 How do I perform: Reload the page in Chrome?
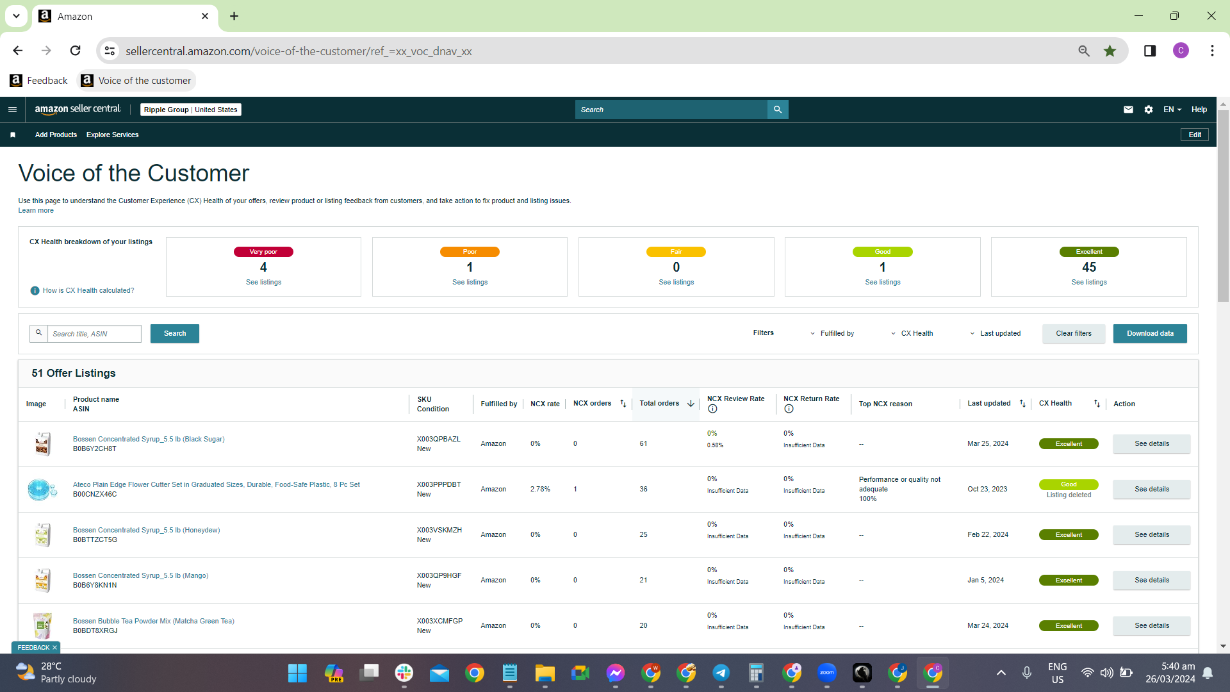76,51
